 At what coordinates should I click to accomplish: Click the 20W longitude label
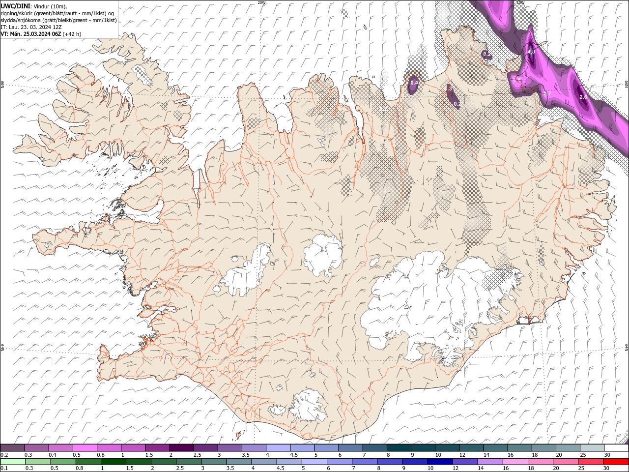click(261, 2)
